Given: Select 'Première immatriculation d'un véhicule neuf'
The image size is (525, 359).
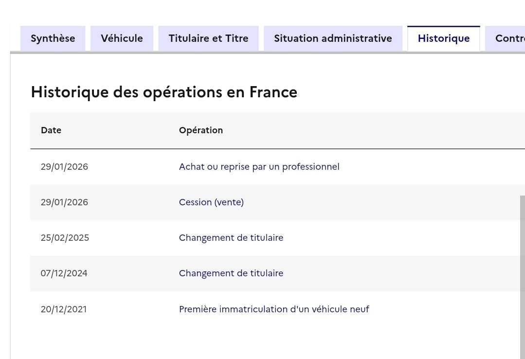Looking at the screenshot, I should [274, 309].
